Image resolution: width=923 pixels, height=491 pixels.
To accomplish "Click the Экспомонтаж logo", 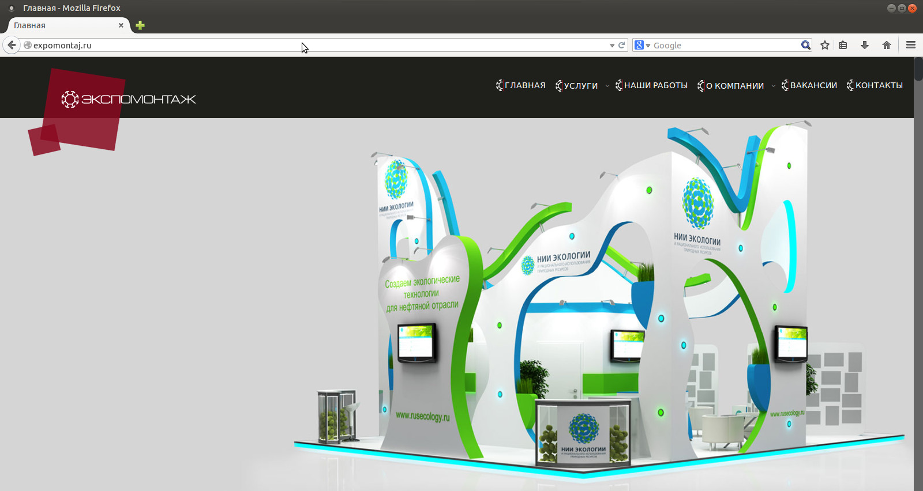I will click(128, 99).
